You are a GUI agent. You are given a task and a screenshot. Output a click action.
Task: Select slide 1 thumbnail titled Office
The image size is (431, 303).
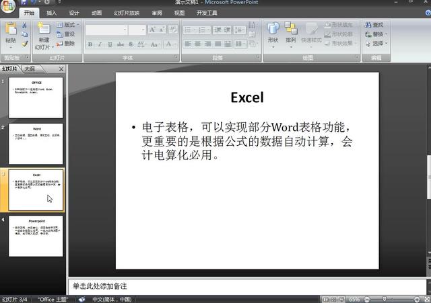(36, 97)
